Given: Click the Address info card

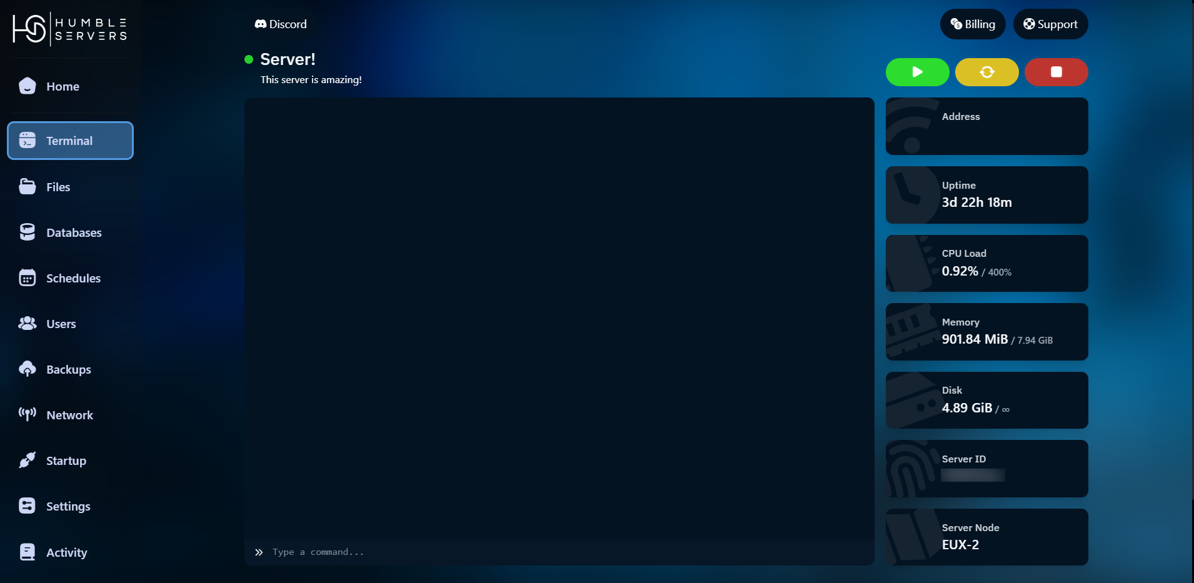Looking at the screenshot, I should pyautogui.click(x=986, y=126).
